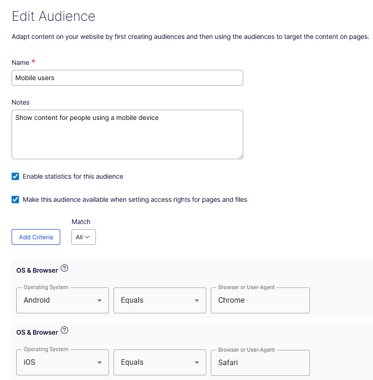Click inside the Notes text area
This screenshot has width=373, height=380.
tap(127, 134)
